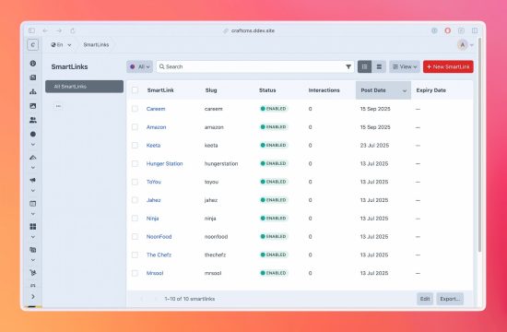The width and height of the screenshot is (507, 332).
Task: Open the grid modules icon in sidebar
Action: [32, 227]
